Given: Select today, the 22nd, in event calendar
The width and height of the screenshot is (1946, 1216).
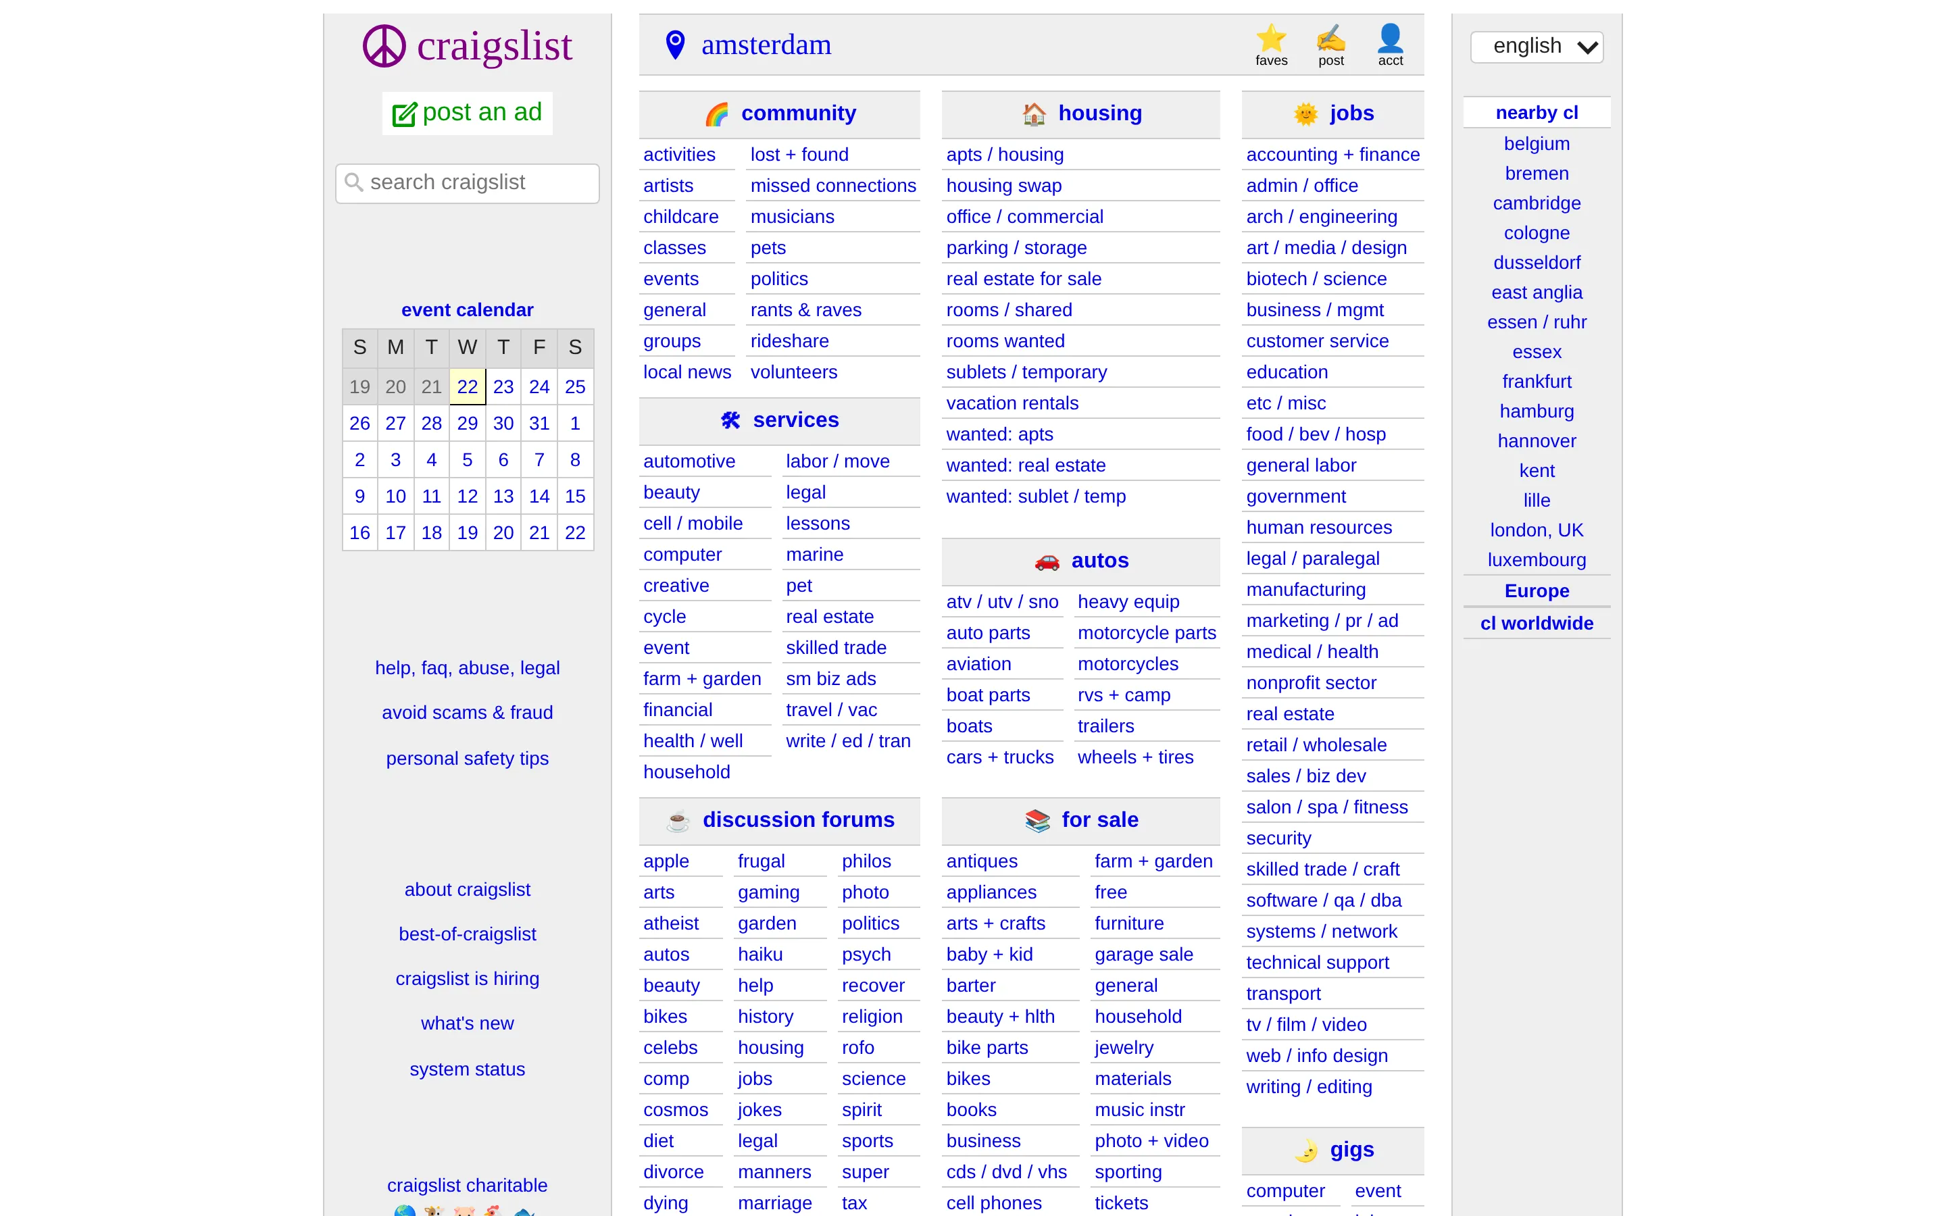Looking at the screenshot, I should pos(467,387).
